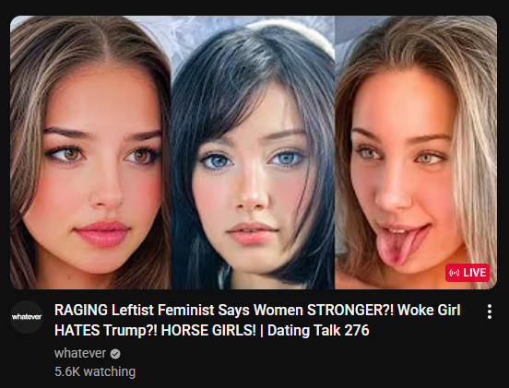Click the 'whatever' channel avatar

click(27, 317)
